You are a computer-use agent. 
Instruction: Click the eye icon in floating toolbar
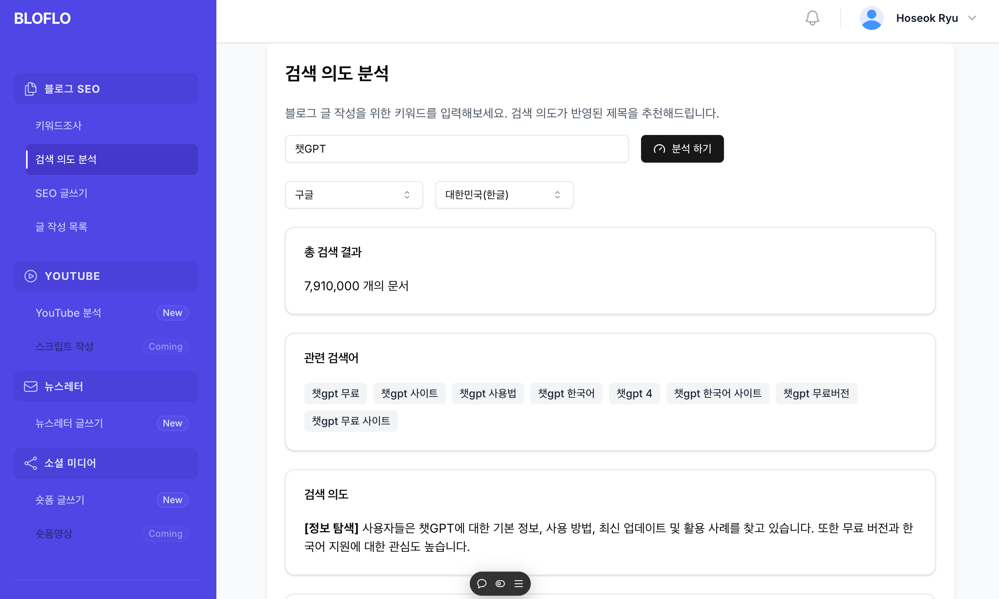500,583
